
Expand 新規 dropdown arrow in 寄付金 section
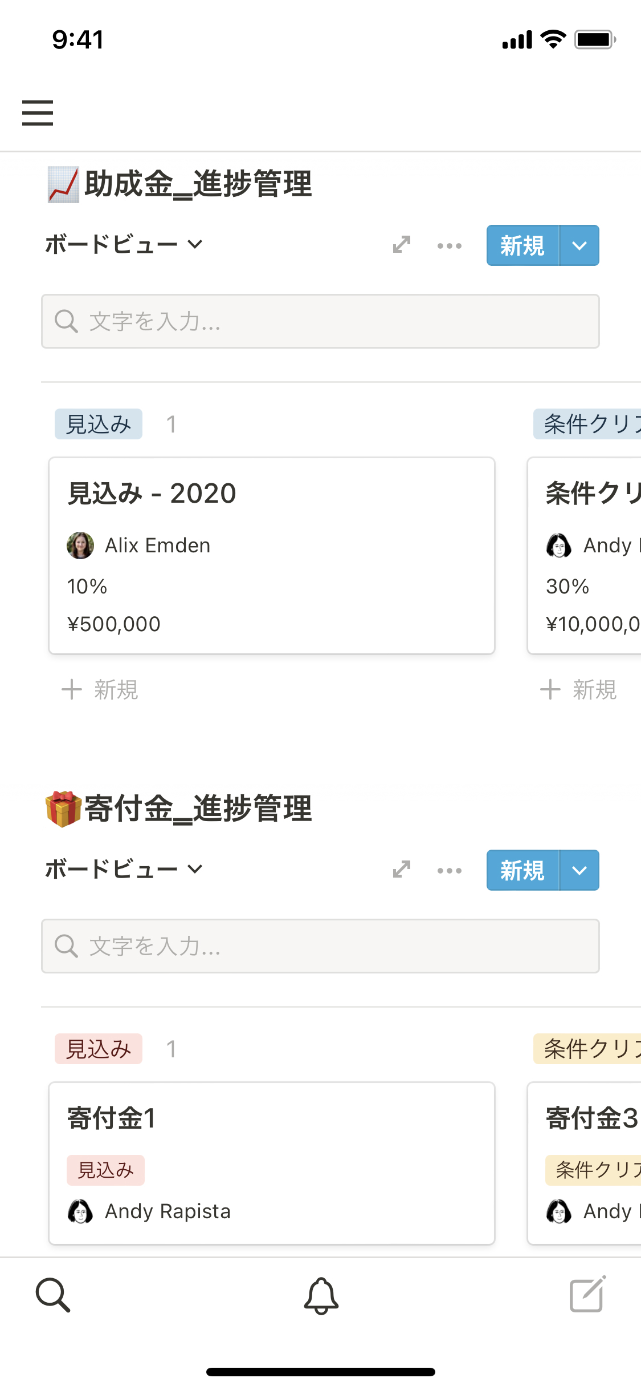tap(579, 871)
